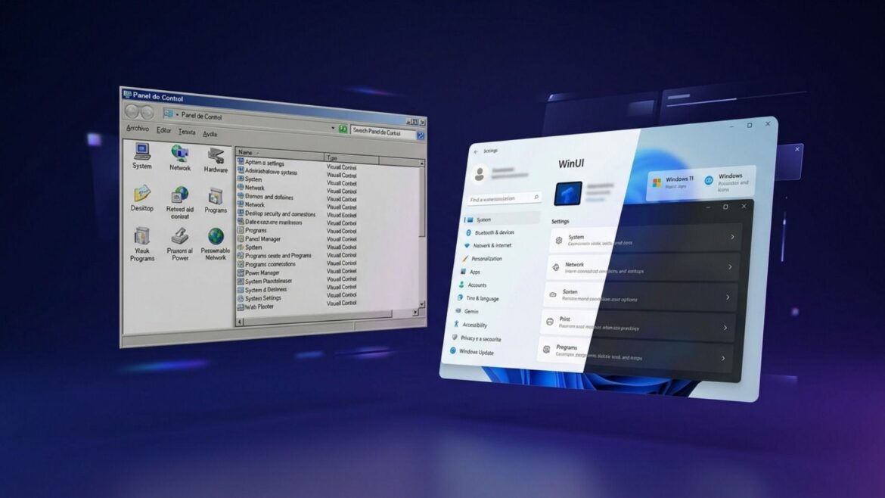Image resolution: width=885 pixels, height=498 pixels.
Task: Click the gear icon on the System card
Action: point(559,241)
